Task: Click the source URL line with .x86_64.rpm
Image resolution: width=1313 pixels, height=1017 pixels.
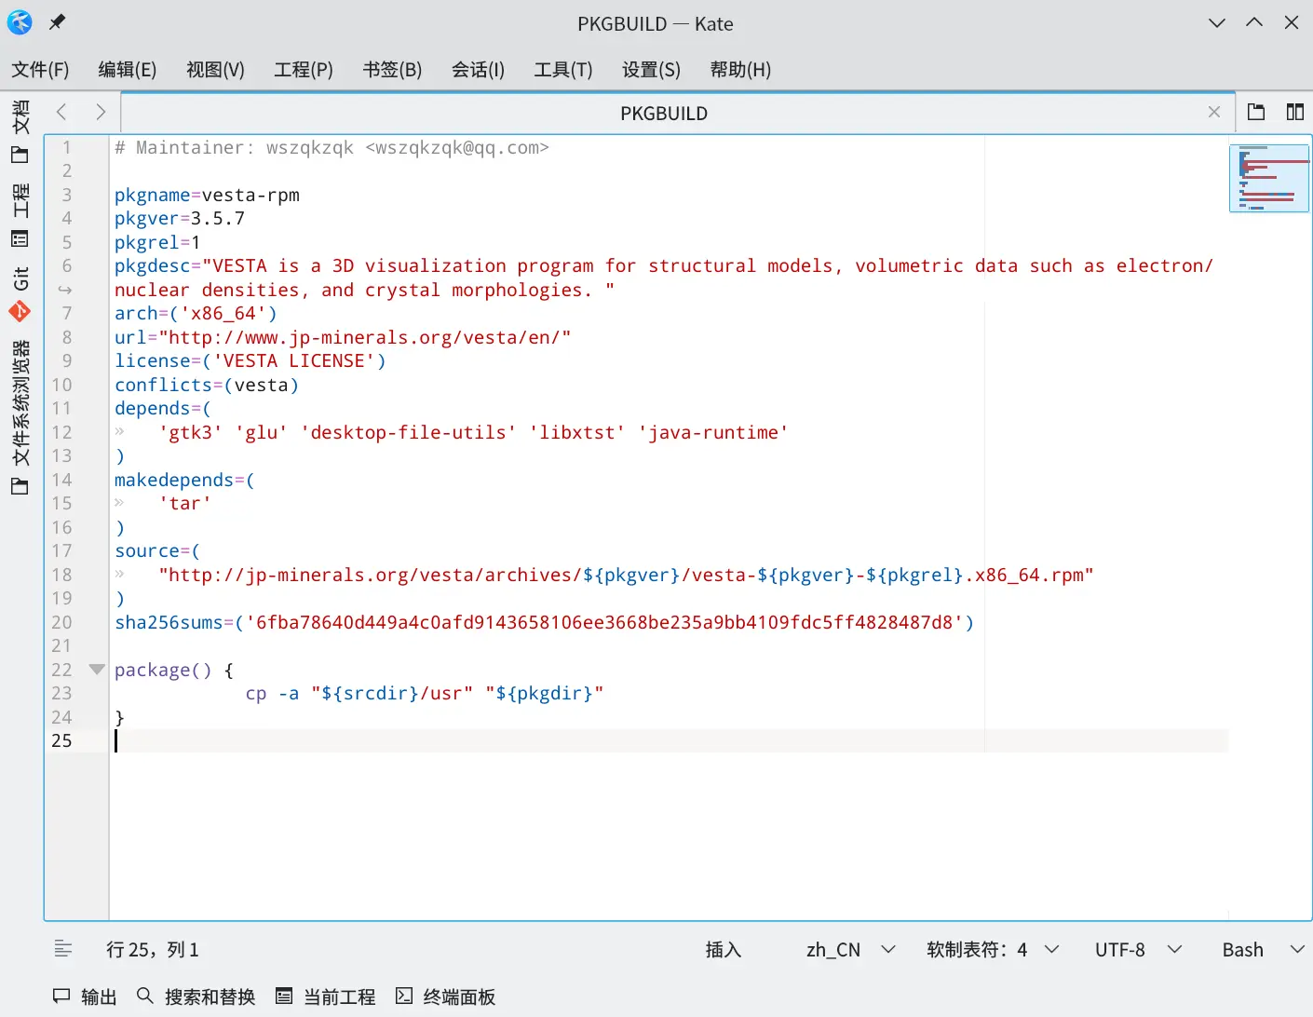Action: tap(626, 575)
